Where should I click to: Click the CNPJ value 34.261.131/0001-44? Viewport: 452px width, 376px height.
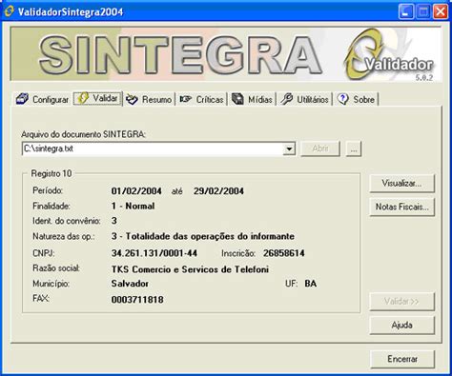click(x=154, y=253)
